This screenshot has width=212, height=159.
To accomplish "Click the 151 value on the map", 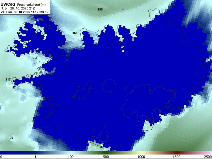I will click(75, 33).
